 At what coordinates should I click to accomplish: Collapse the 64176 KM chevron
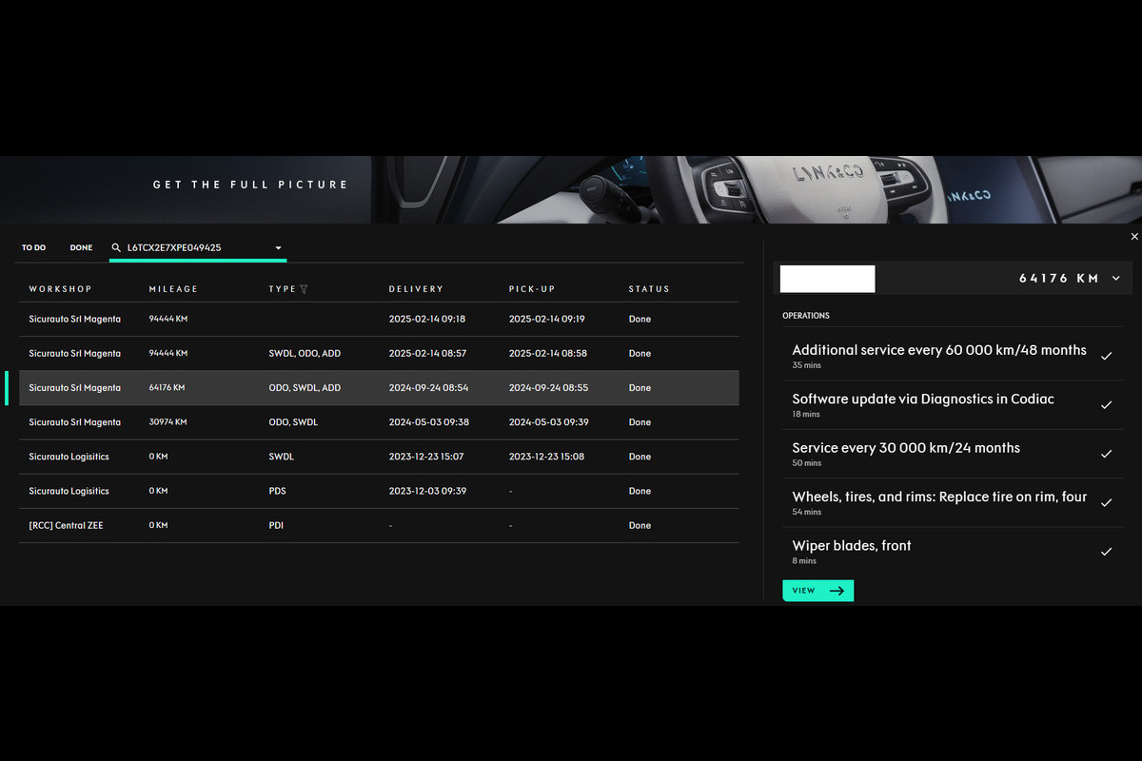(1116, 279)
